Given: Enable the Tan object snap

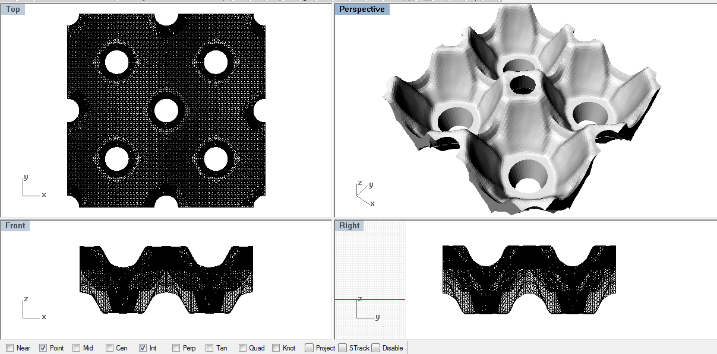Looking at the screenshot, I should (209, 348).
